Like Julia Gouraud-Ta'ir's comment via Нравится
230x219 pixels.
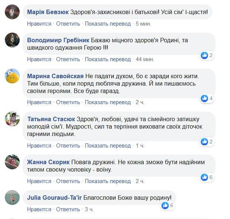(x=39, y=209)
